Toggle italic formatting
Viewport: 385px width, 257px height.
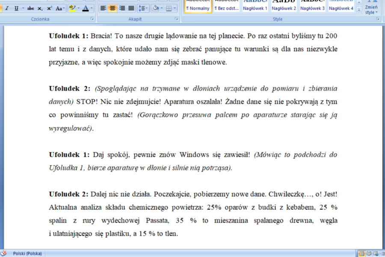click(7, 8)
